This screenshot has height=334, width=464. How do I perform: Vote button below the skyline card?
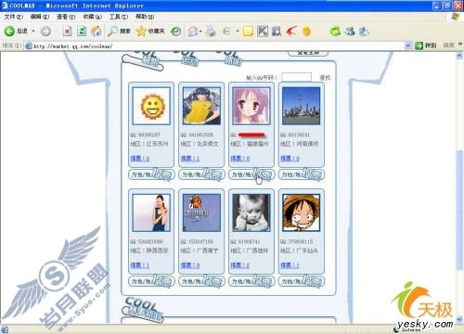[302, 174]
